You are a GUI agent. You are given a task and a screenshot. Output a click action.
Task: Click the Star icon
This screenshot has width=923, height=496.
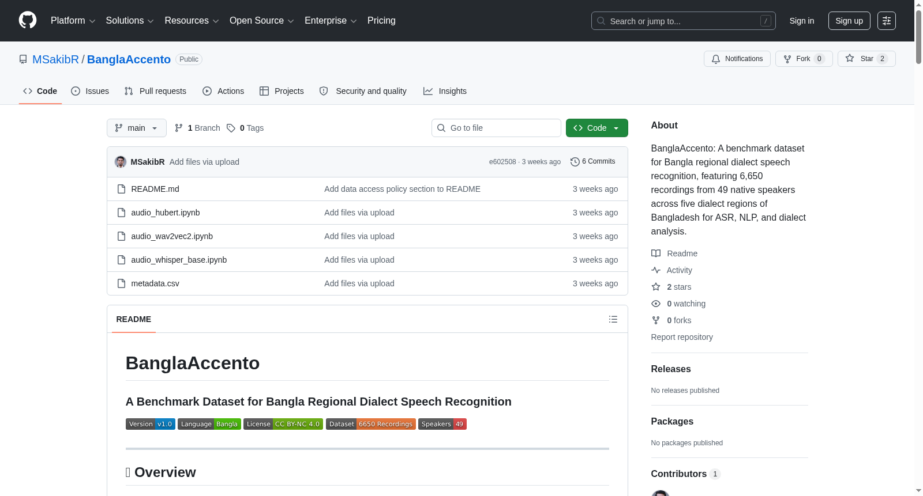click(x=850, y=58)
